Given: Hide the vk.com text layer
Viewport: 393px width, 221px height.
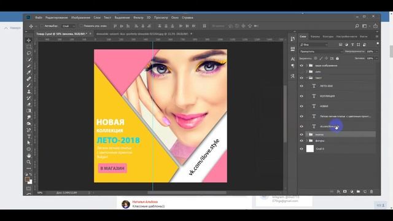Looking at the screenshot, I should 302,126.
